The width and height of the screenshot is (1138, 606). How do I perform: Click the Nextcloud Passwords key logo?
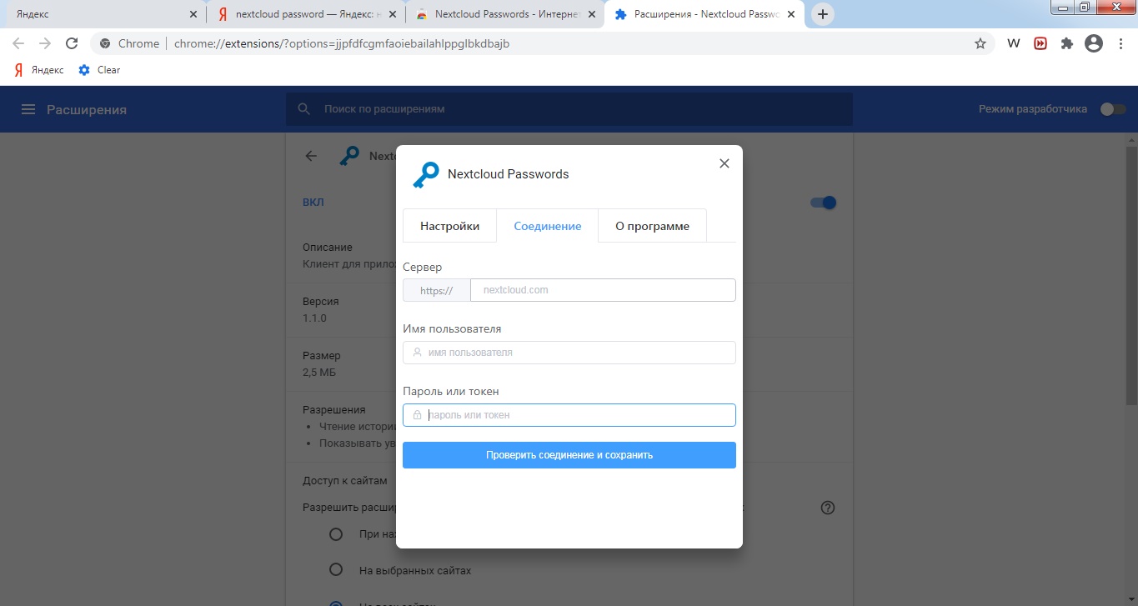point(426,174)
